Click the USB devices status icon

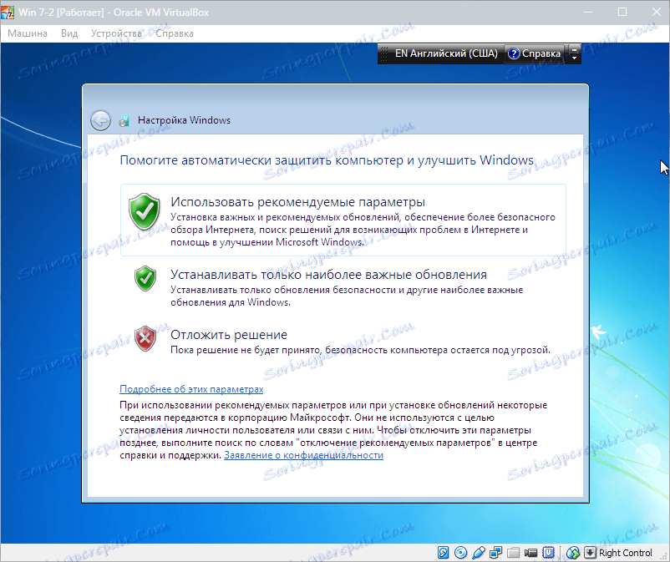(x=549, y=553)
